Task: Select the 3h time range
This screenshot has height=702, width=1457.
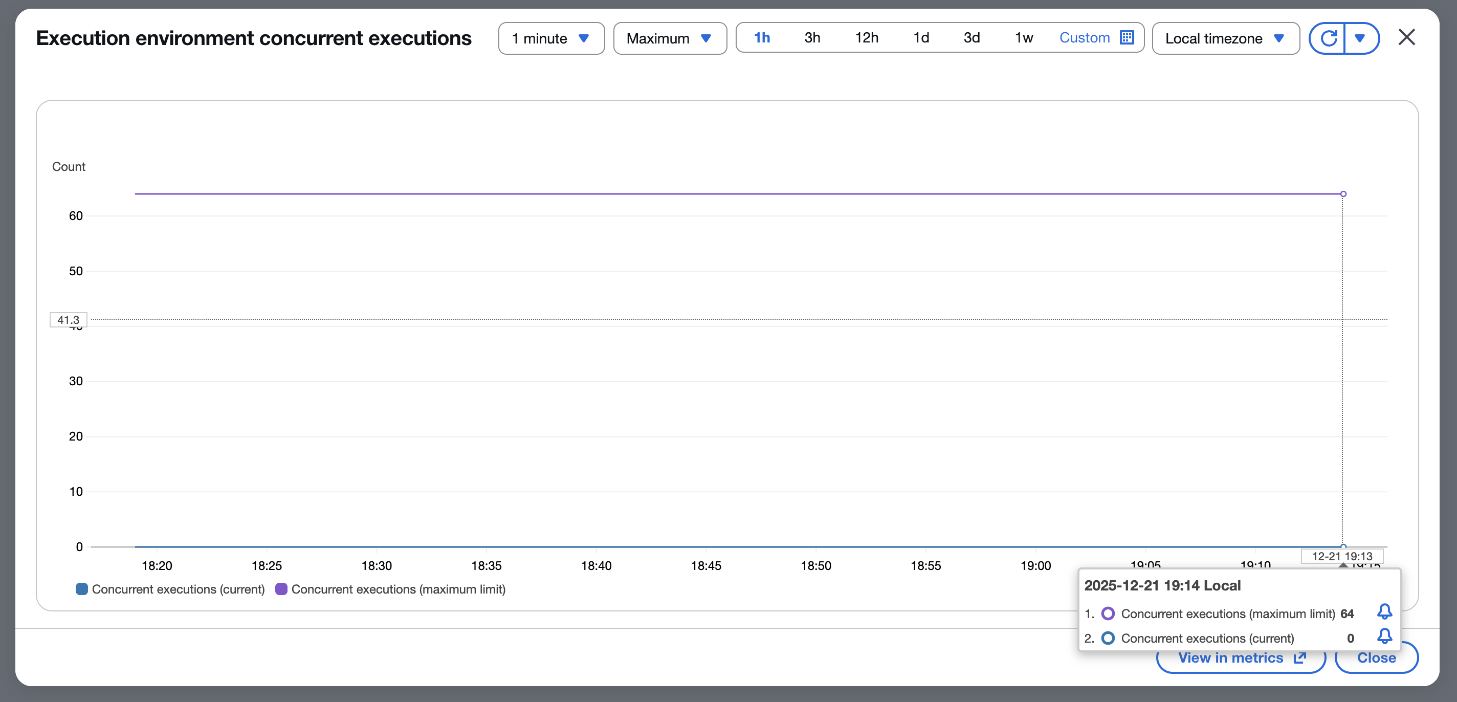Action: (x=812, y=38)
